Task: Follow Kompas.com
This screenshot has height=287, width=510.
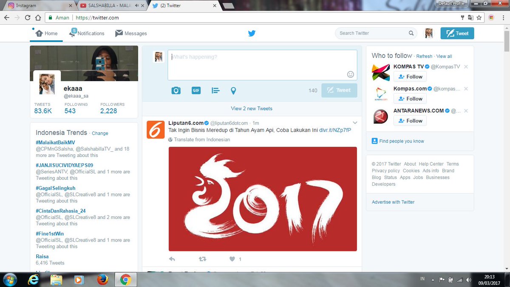Action: click(x=410, y=99)
